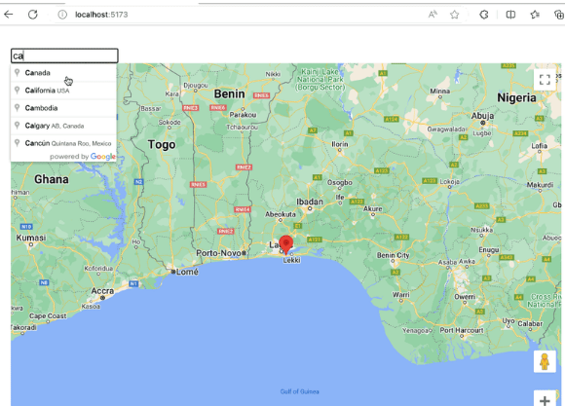This screenshot has width=565, height=406.
Task: Click the red Lagos map marker
Action: coord(286,245)
